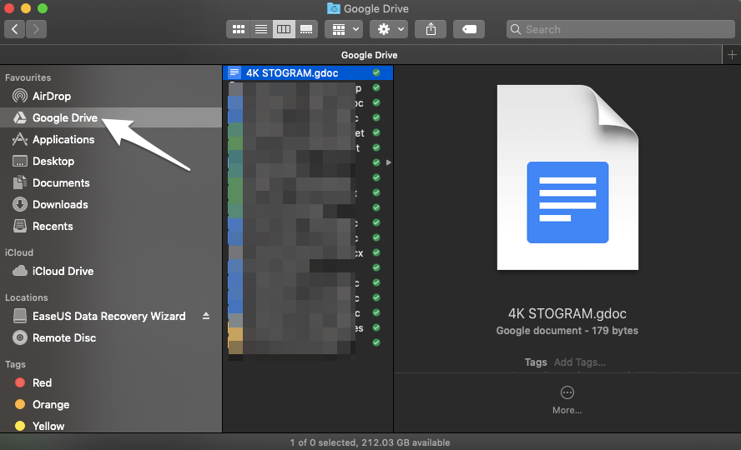Click the iCloud Drive cloud icon

[20, 271]
